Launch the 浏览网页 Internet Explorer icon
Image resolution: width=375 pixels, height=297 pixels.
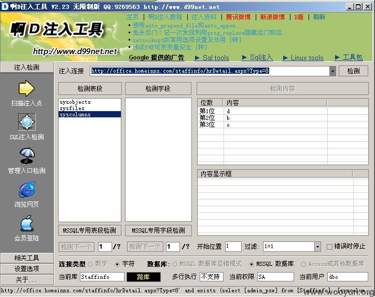[27, 190]
